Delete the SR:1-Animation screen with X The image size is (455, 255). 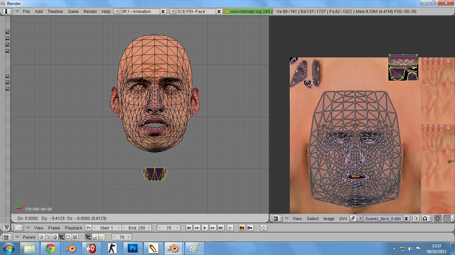click(163, 11)
